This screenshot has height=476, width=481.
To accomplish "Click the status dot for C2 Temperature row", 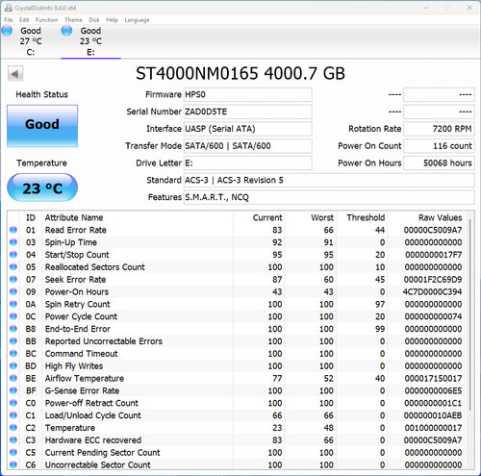I will (x=13, y=428).
